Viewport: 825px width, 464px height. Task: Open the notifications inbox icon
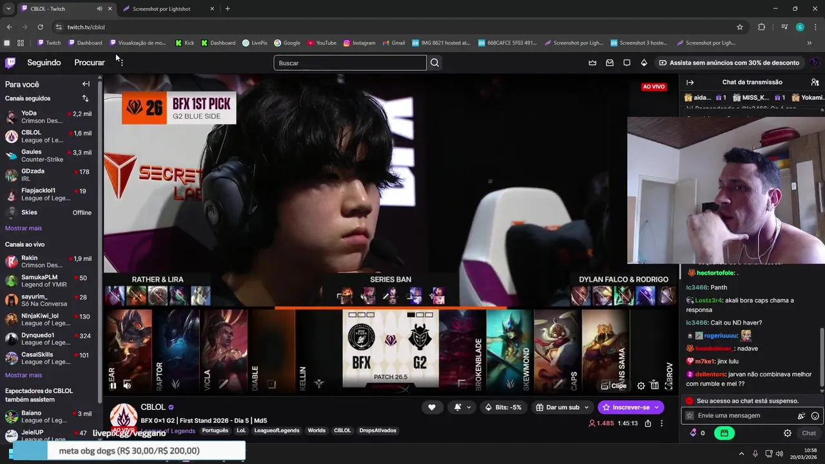coord(610,63)
